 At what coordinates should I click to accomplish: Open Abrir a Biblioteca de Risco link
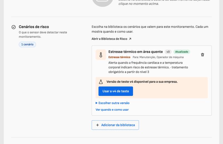(x=111, y=39)
